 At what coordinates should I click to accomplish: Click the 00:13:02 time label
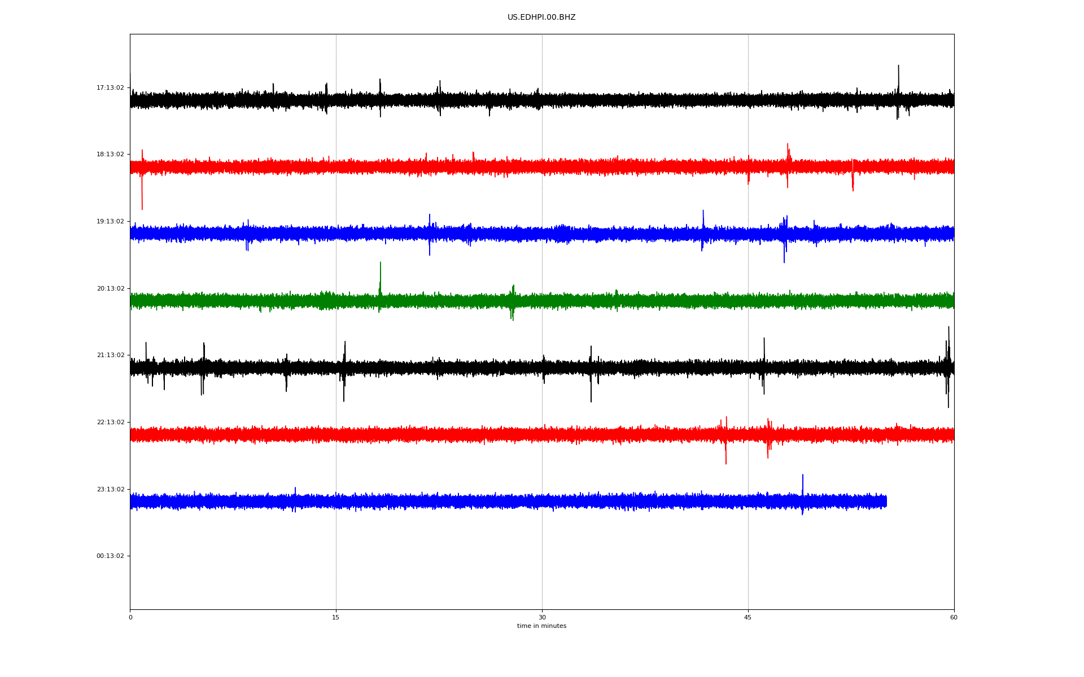pyautogui.click(x=110, y=556)
